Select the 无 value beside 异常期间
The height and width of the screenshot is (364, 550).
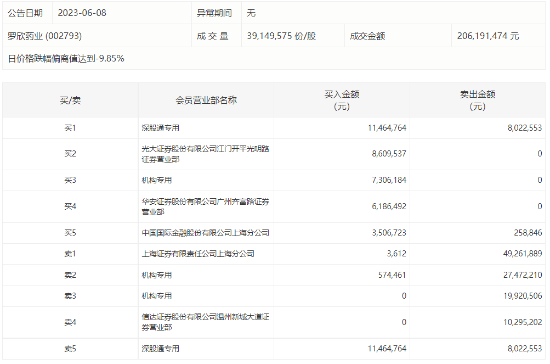pyautogui.click(x=251, y=13)
